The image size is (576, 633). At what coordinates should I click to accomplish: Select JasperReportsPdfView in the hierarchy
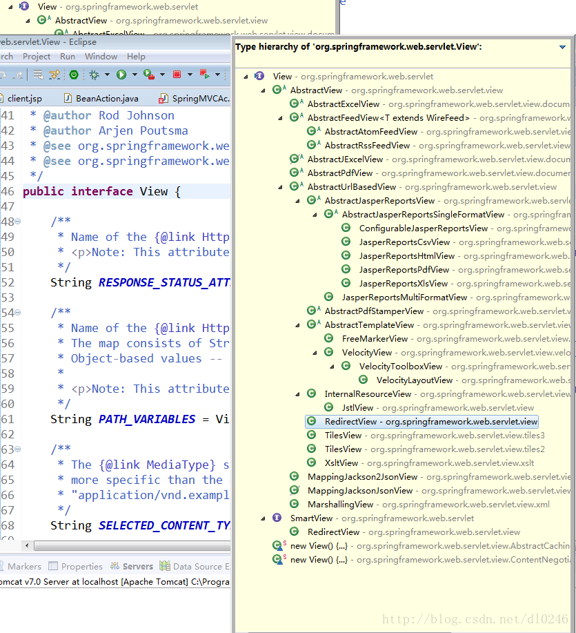pyautogui.click(x=465, y=270)
